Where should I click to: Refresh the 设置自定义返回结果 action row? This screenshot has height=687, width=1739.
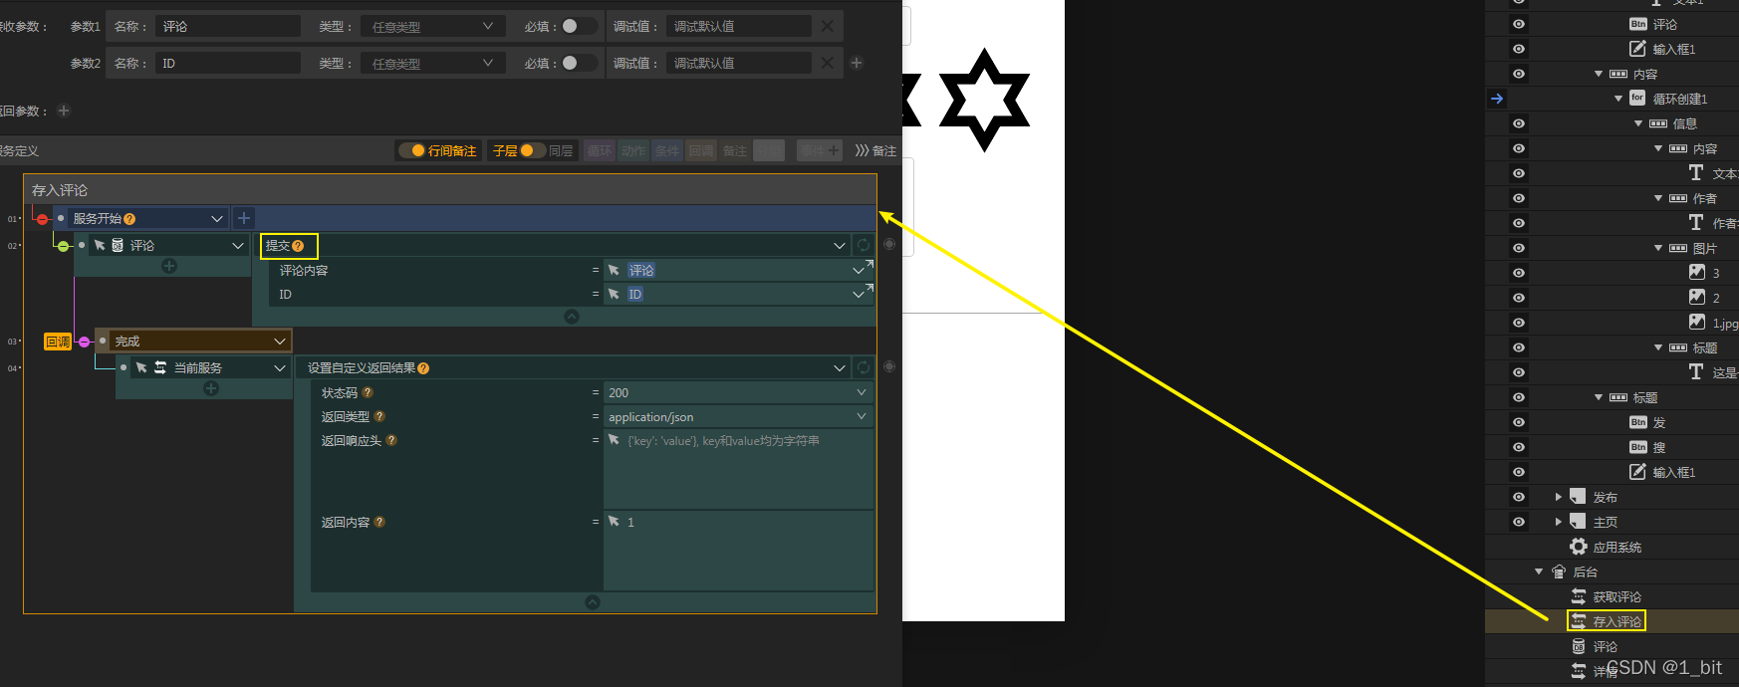[x=864, y=367]
